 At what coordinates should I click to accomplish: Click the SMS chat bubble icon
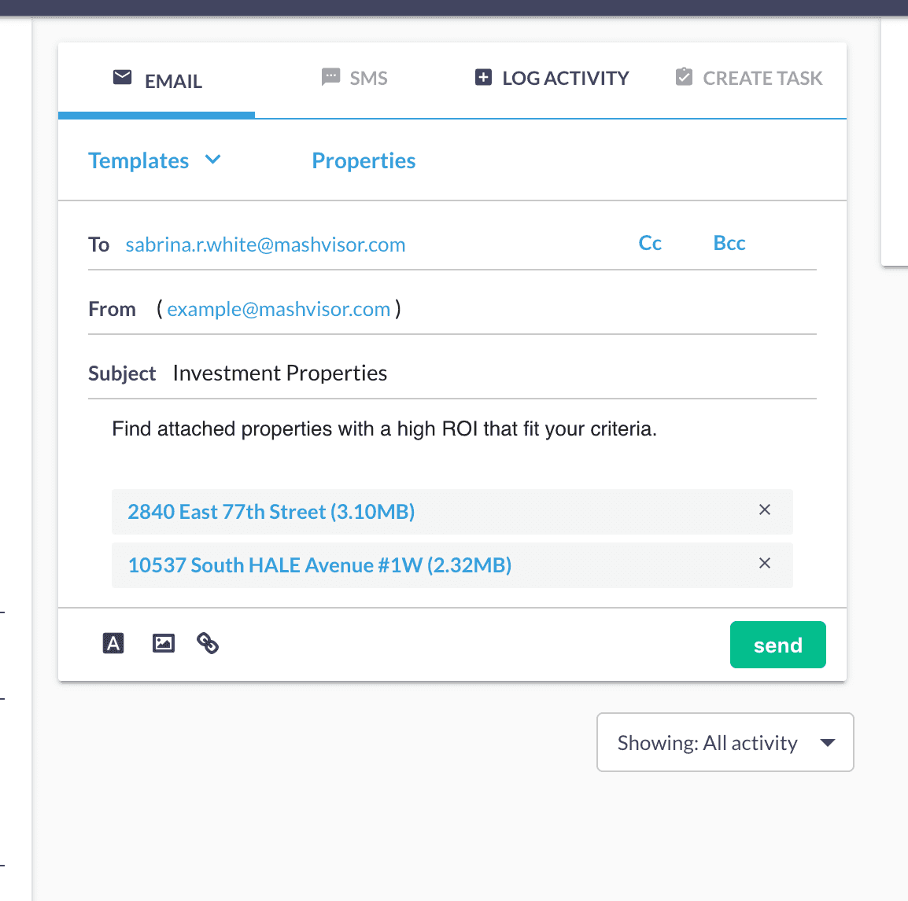331,78
